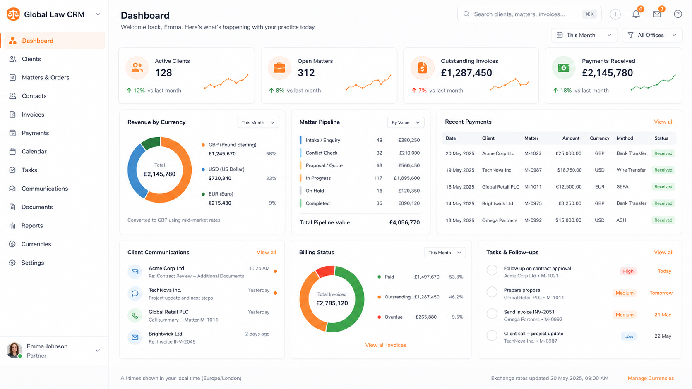
Task: Click the Communications sidebar icon
Action: click(x=12, y=189)
